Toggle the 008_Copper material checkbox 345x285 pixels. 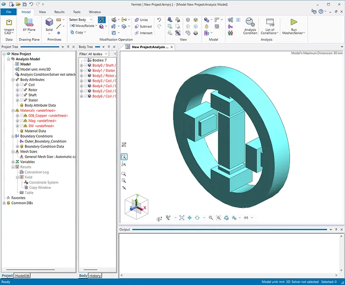pyautogui.click(x=22, y=115)
